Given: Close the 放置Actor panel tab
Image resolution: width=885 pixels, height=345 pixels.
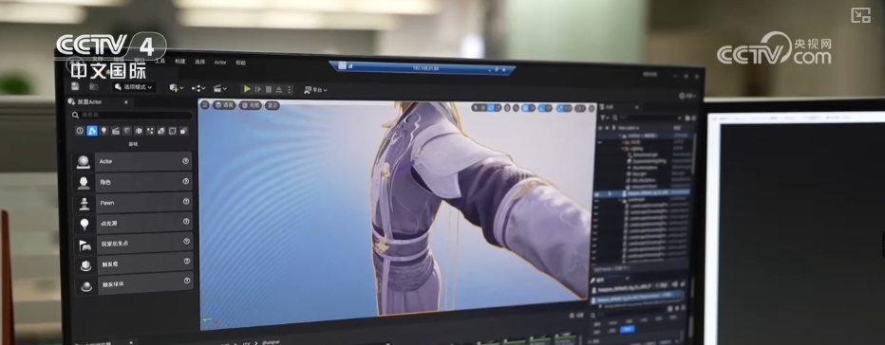Looking at the screenshot, I should click(126, 102).
